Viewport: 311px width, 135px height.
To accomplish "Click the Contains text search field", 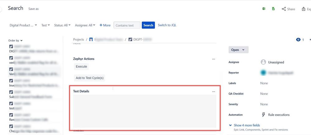I will (127, 25).
